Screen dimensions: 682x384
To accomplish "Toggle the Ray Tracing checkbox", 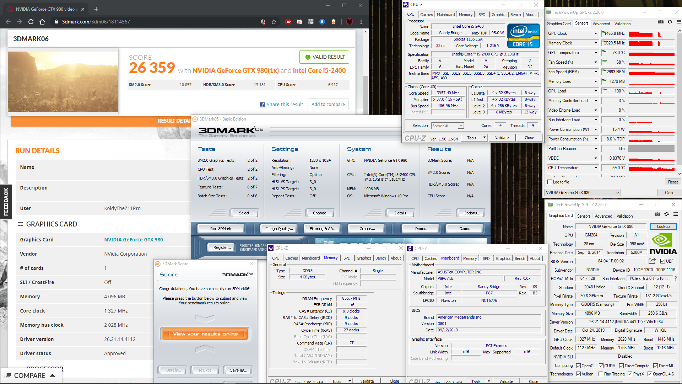I will click(x=601, y=374).
